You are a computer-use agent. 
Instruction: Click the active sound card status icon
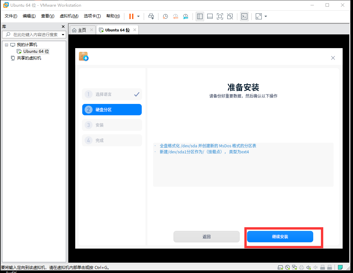[x=309, y=267]
